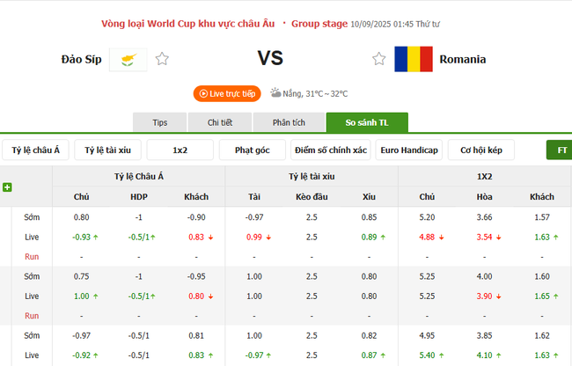Image resolution: width=572 pixels, height=366 pixels.
Task: Choose Điểm số chính xác filter
Action: tap(331, 150)
